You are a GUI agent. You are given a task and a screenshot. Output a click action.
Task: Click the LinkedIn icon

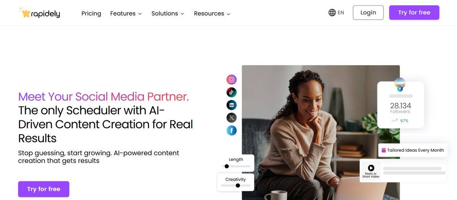[x=232, y=105]
